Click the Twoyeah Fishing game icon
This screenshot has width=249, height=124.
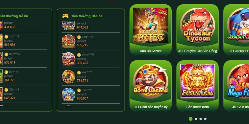coord(68,77)
